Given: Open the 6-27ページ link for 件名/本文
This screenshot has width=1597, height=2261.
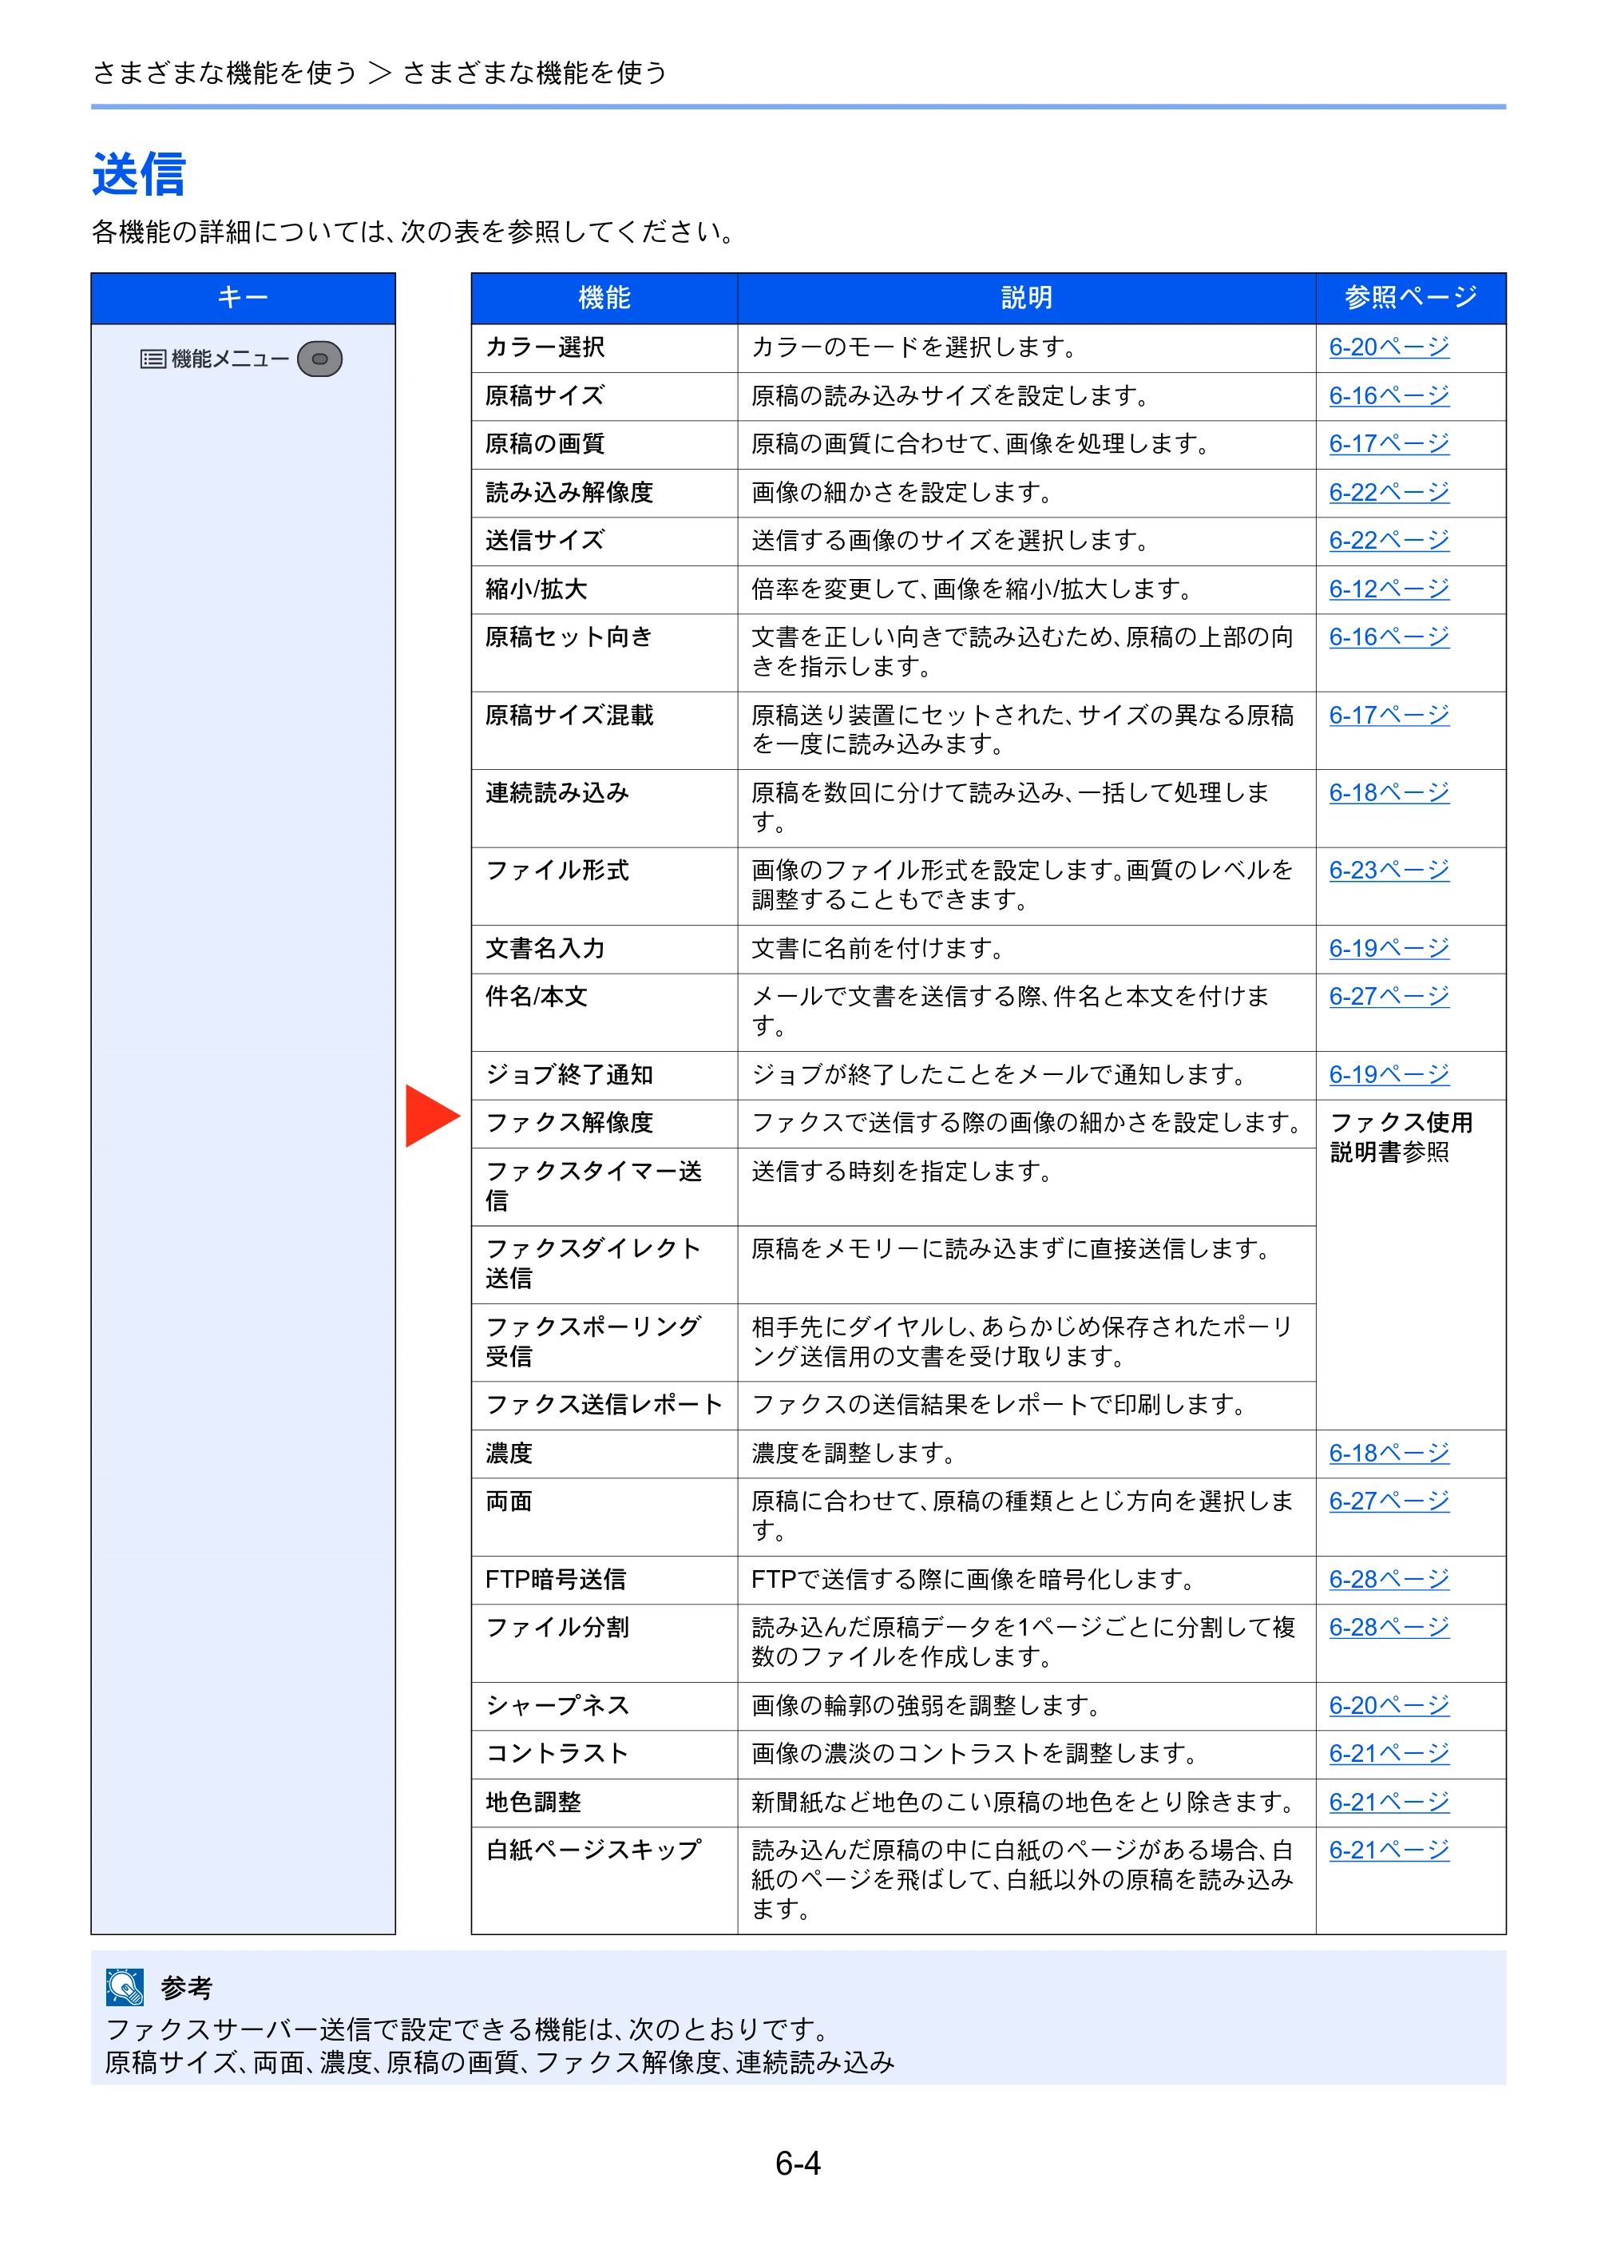Looking at the screenshot, I should pos(1389,997).
